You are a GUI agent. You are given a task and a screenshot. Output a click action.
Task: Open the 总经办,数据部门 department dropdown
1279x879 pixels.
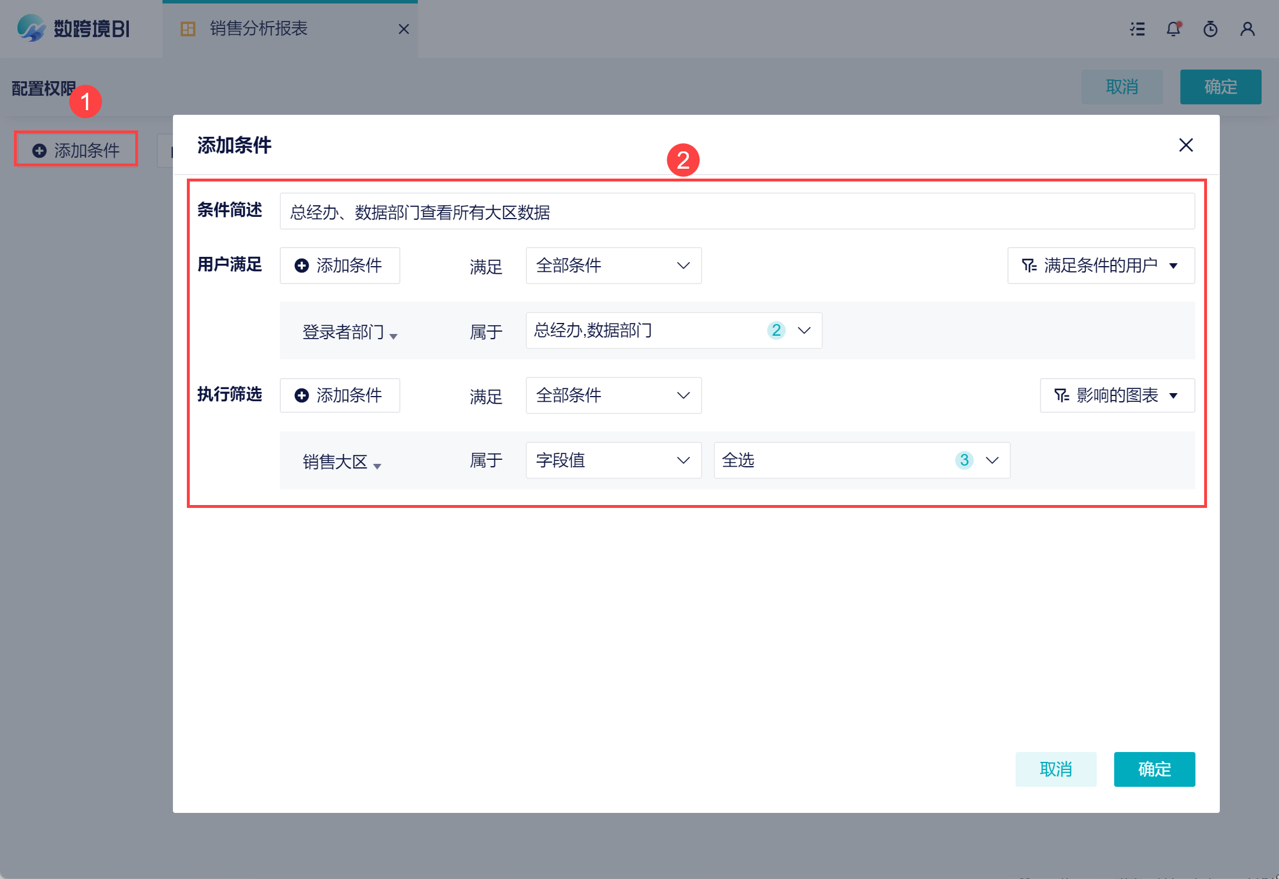(x=673, y=330)
